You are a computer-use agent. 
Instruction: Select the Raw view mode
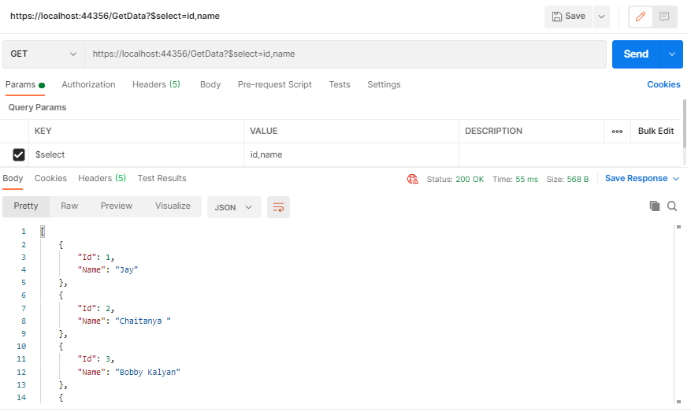click(69, 206)
